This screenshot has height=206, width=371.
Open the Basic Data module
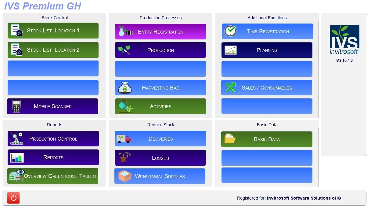[267, 139]
